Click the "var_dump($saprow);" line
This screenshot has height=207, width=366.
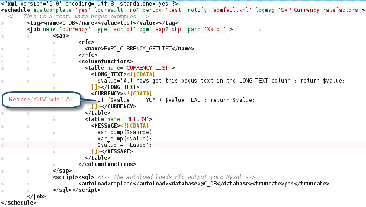click(126, 132)
